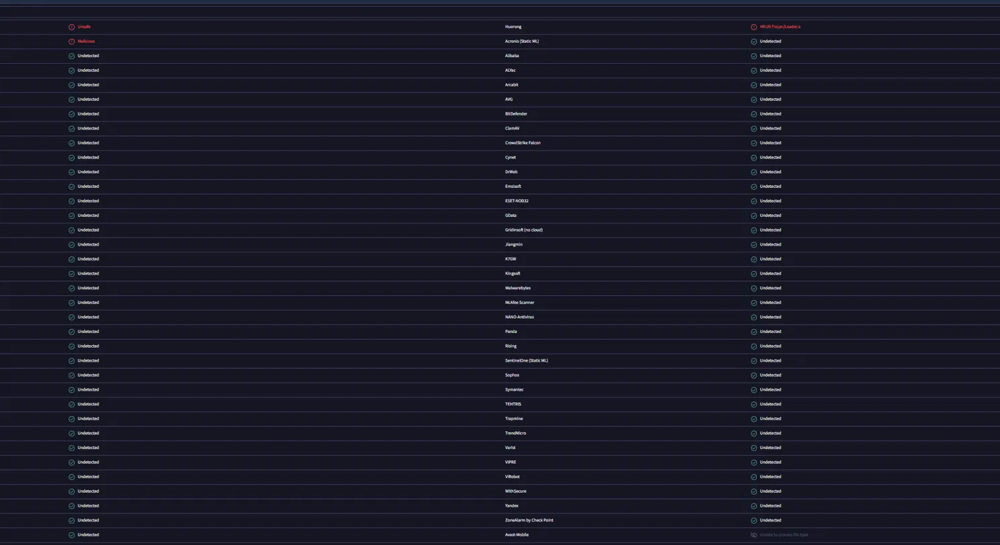The image size is (1000, 545).
Task: Select the check icon of CrowdStrike Falcon's result
Action: [754, 143]
